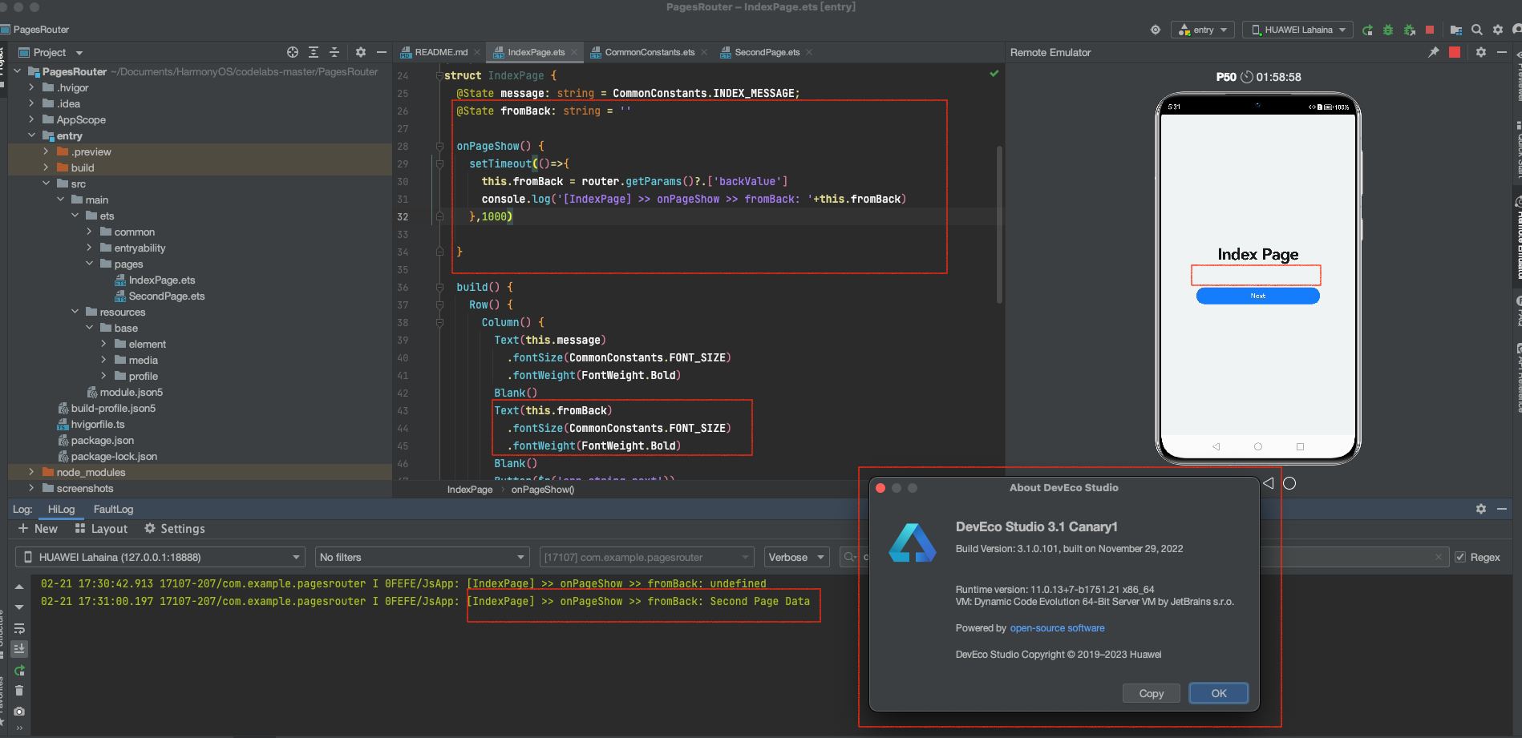
Task: Open the No filters dropdown
Action: coord(423,557)
